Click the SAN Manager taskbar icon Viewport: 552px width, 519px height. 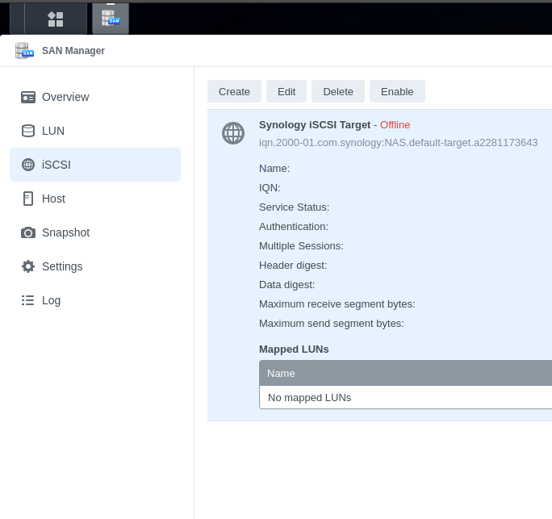click(x=111, y=19)
